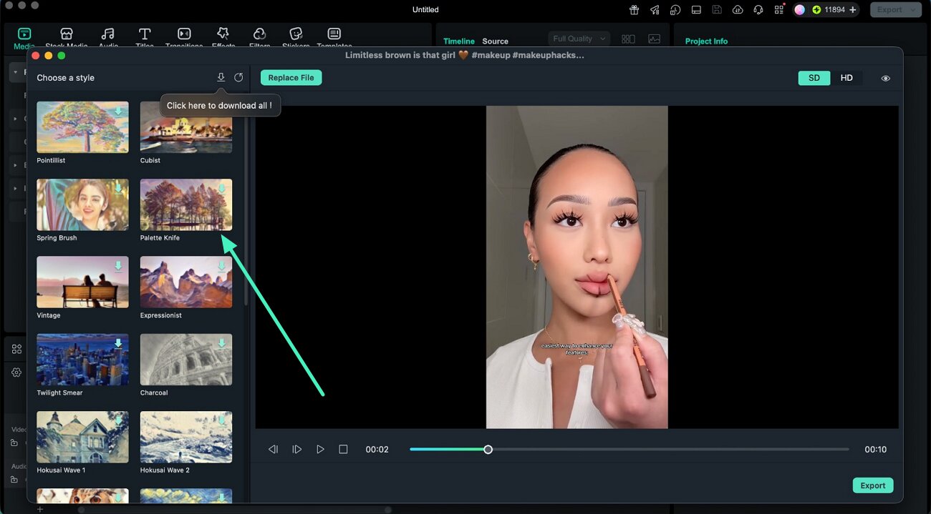Open the Full Quality dropdown
The image size is (931, 514).
tap(579, 39)
